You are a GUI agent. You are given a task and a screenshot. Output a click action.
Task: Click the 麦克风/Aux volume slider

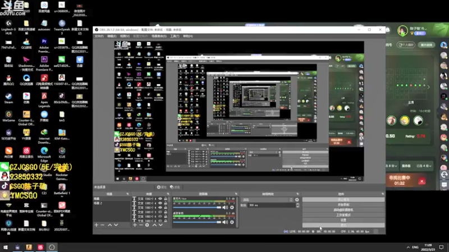197,207
